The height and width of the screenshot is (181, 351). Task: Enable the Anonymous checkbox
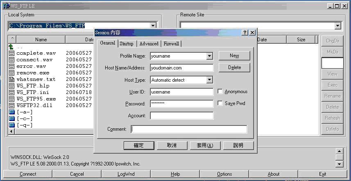point(220,92)
